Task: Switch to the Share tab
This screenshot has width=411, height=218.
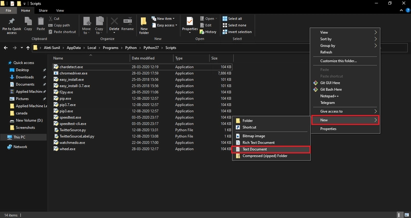Action: [43, 10]
